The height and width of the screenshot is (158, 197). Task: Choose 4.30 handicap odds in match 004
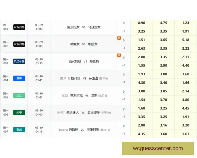(142, 83)
